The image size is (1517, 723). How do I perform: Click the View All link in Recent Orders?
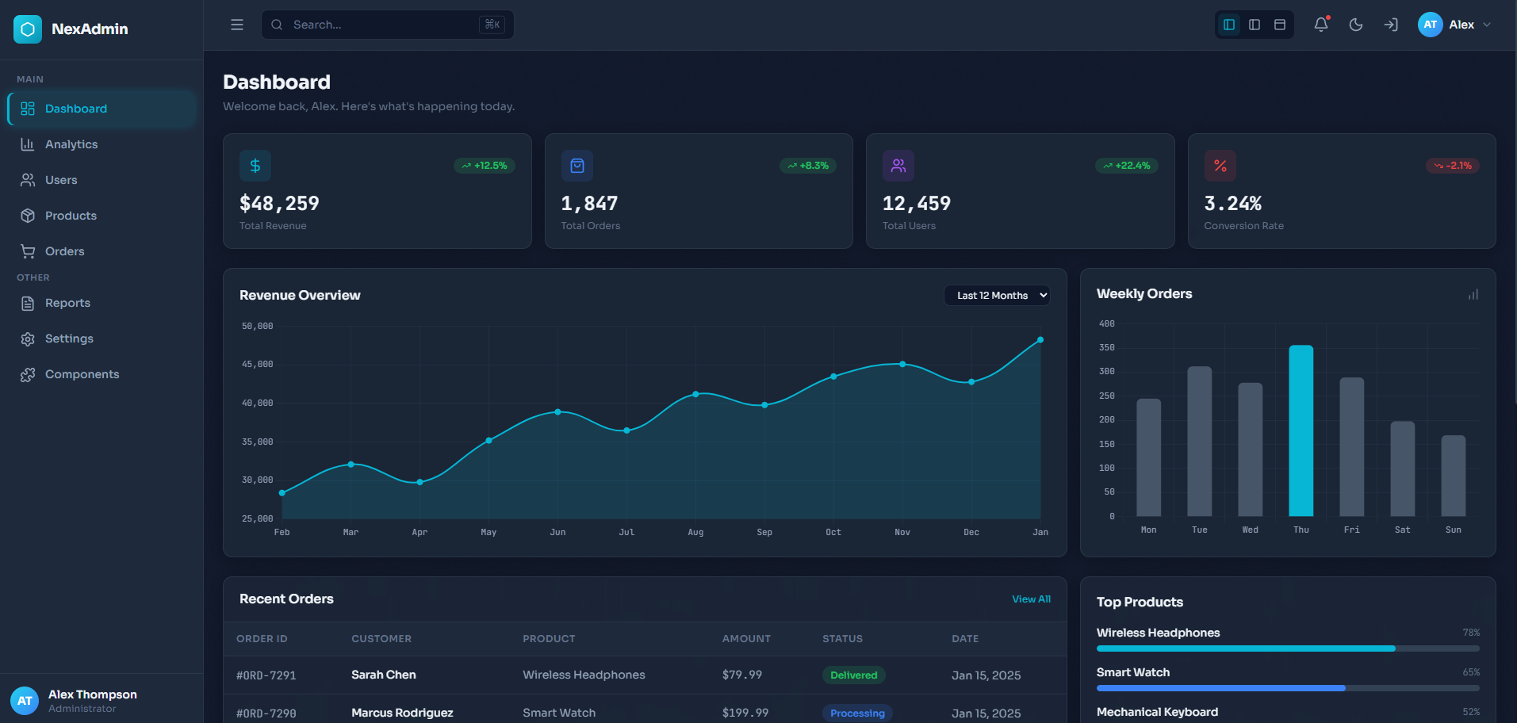point(1030,599)
